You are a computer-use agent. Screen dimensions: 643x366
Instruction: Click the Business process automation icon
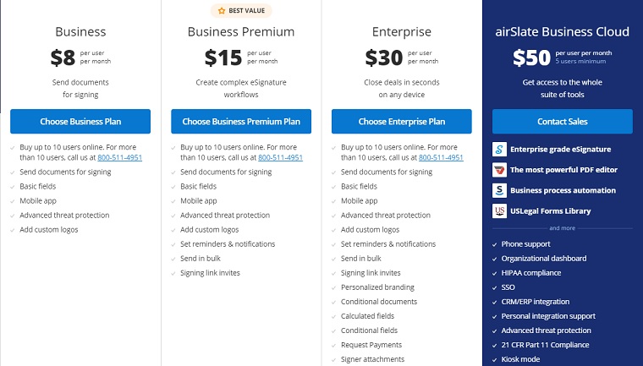[499, 190]
